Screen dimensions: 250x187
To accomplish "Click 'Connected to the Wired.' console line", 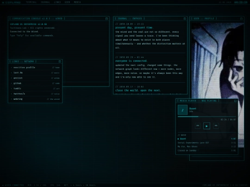I will click(x=25, y=31).
